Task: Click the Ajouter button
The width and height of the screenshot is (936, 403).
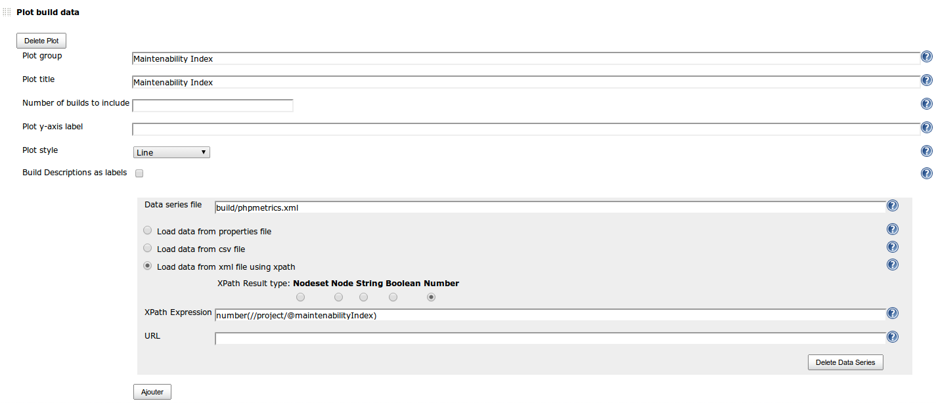Action: (152, 392)
